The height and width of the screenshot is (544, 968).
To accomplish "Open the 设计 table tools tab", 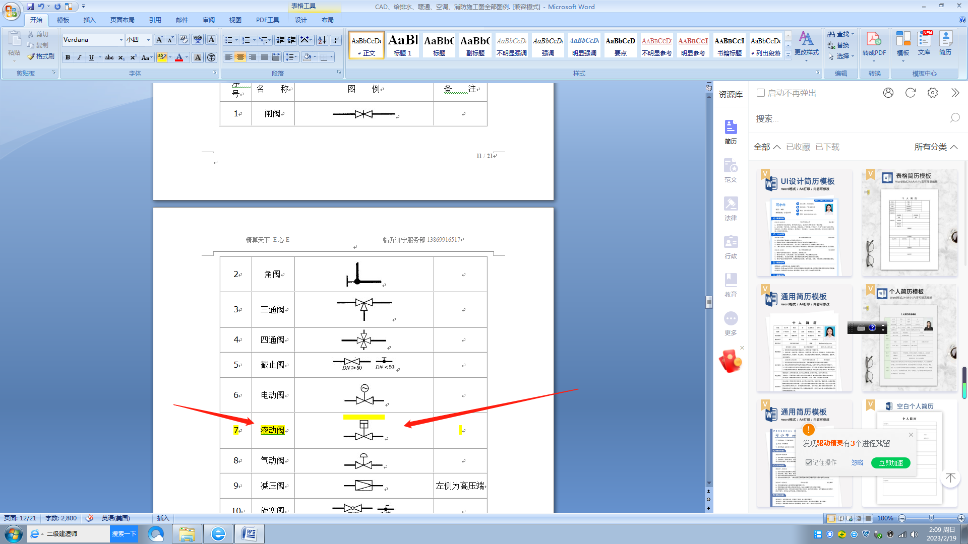I will [x=301, y=20].
